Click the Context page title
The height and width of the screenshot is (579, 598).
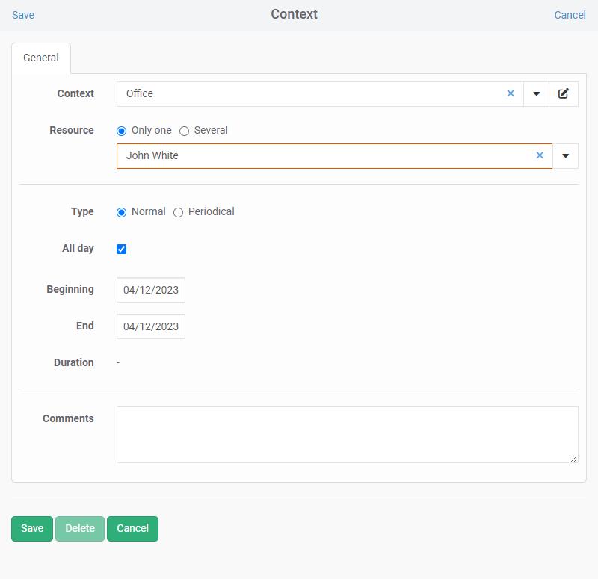click(x=294, y=14)
